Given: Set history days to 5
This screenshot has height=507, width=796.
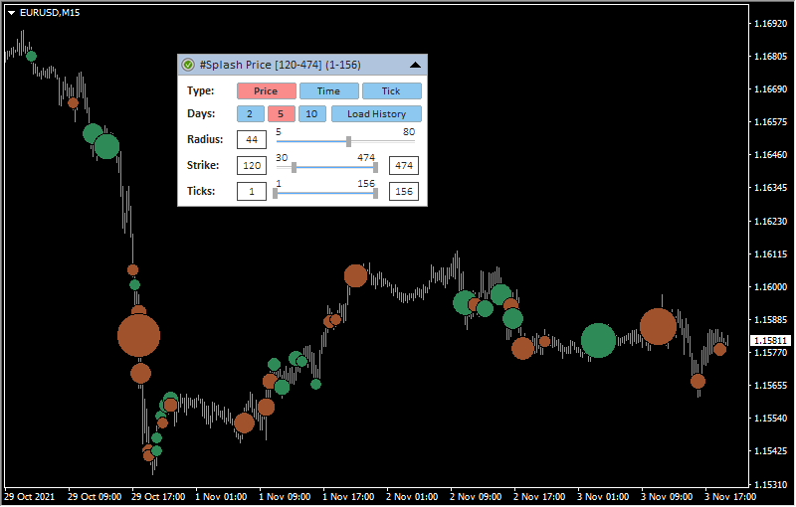Looking at the screenshot, I should [280, 114].
